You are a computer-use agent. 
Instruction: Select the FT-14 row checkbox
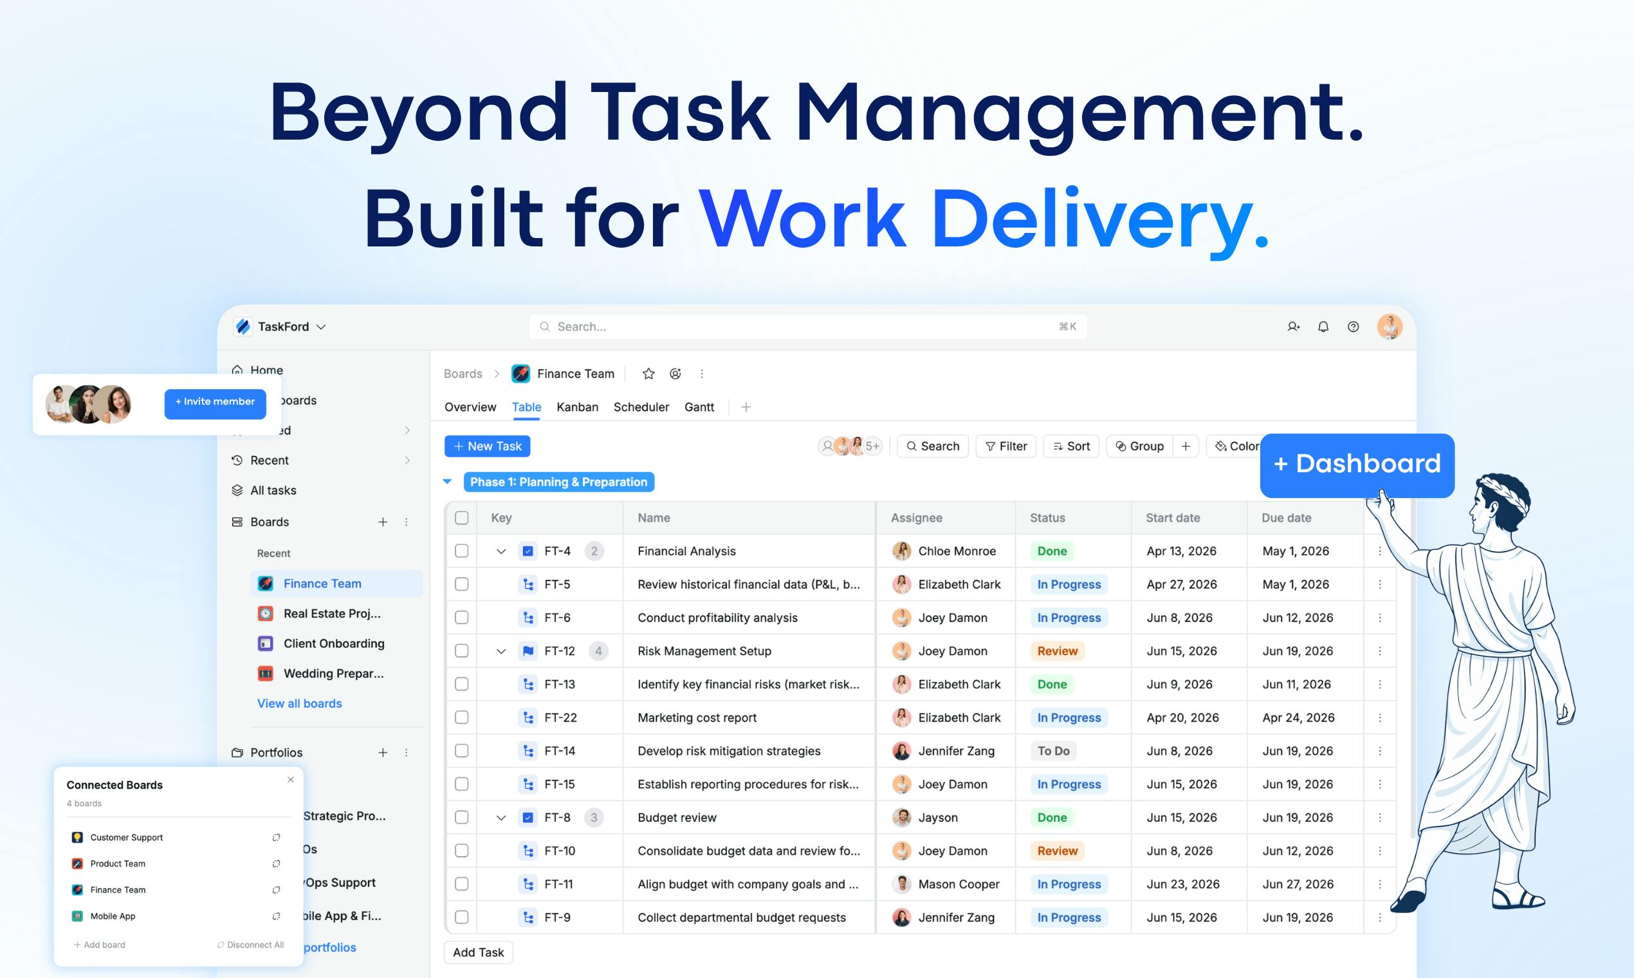tap(462, 751)
